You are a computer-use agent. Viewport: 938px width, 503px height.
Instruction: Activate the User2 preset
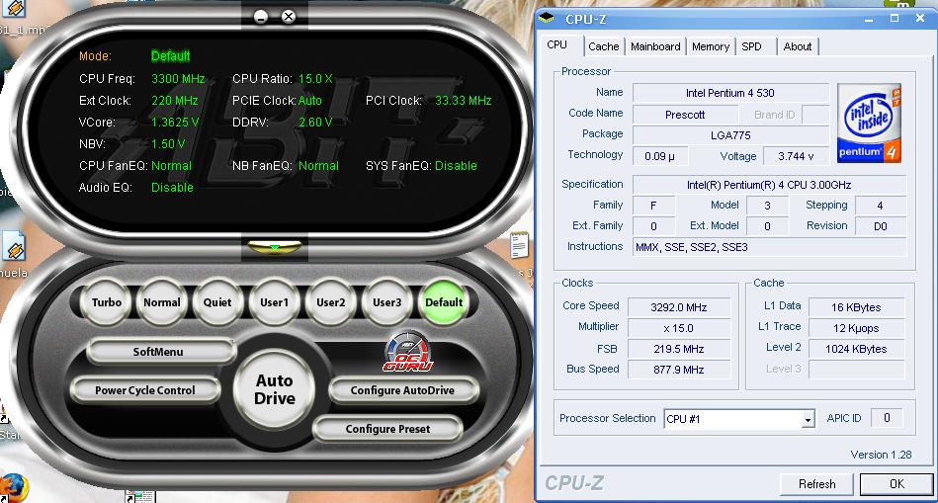(x=331, y=302)
